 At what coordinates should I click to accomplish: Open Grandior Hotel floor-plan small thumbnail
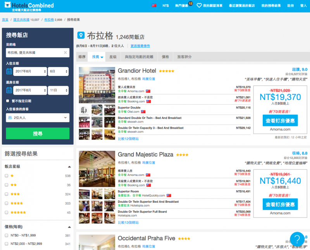(x=84, y=110)
